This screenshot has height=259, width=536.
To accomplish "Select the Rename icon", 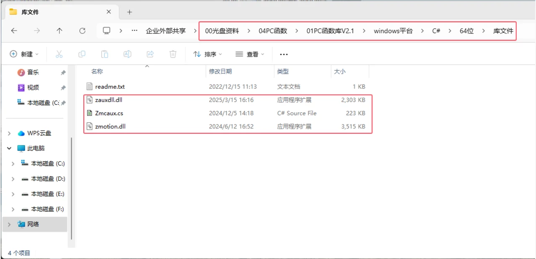I will (x=127, y=54).
